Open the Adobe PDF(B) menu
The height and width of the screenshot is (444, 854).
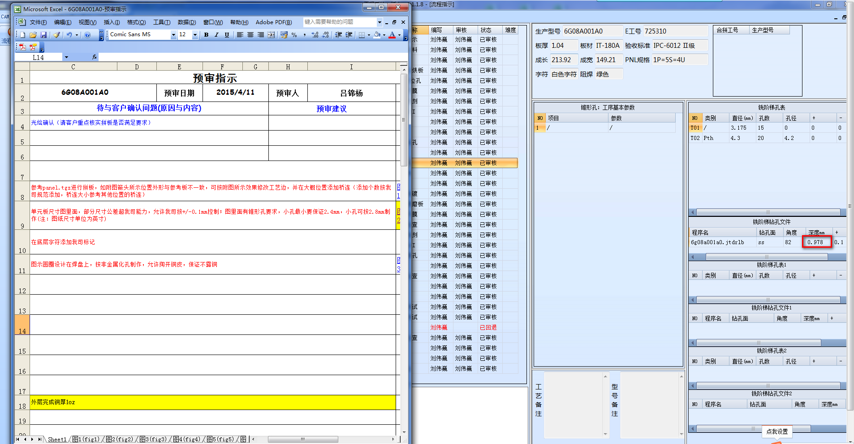pyautogui.click(x=274, y=22)
